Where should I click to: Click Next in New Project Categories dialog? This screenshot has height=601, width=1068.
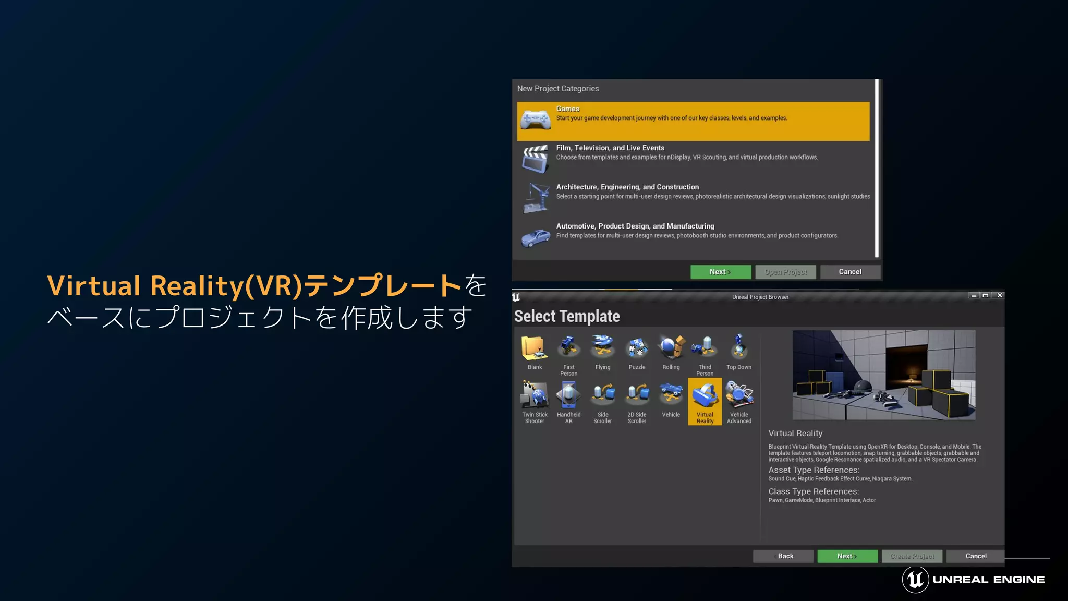[x=721, y=272]
